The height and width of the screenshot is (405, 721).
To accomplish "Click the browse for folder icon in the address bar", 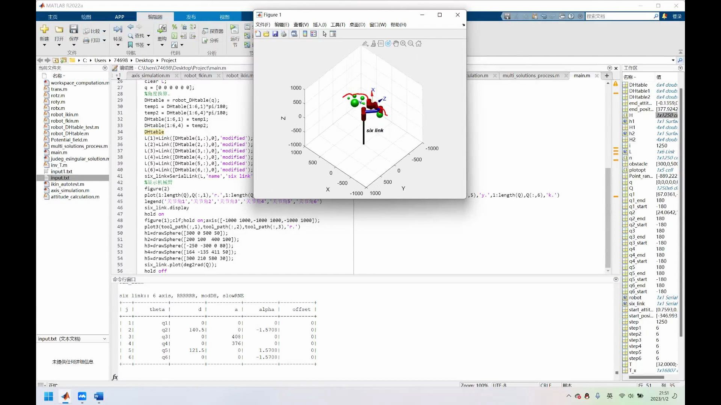I will (64, 60).
